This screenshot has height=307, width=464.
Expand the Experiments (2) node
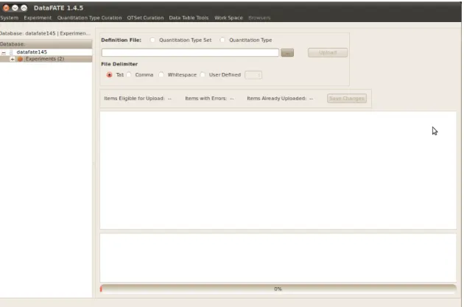point(13,59)
